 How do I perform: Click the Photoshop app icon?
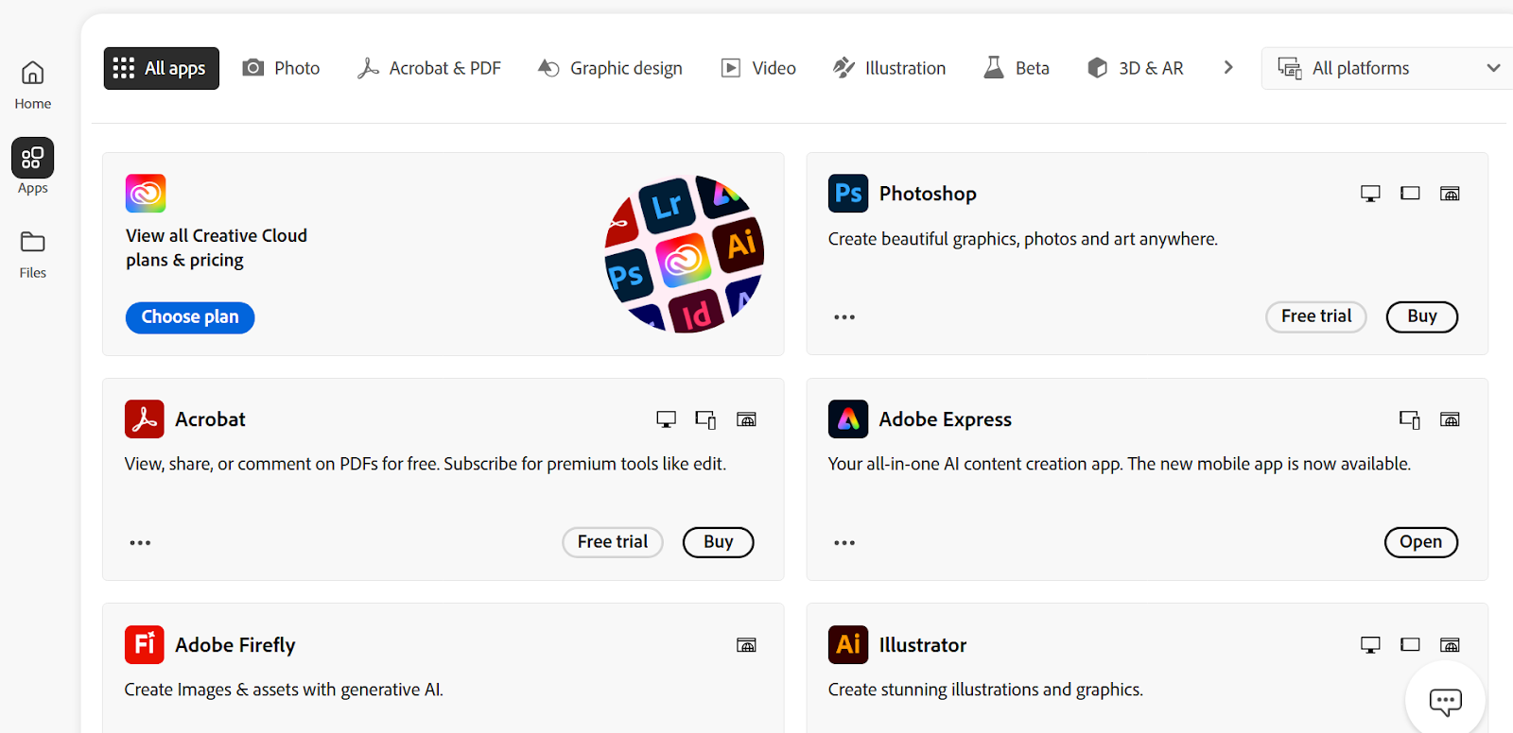847,194
